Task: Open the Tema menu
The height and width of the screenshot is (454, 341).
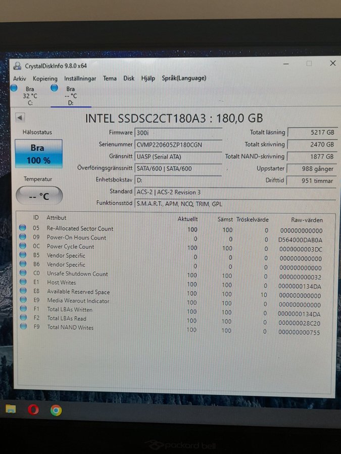Action: tap(110, 78)
